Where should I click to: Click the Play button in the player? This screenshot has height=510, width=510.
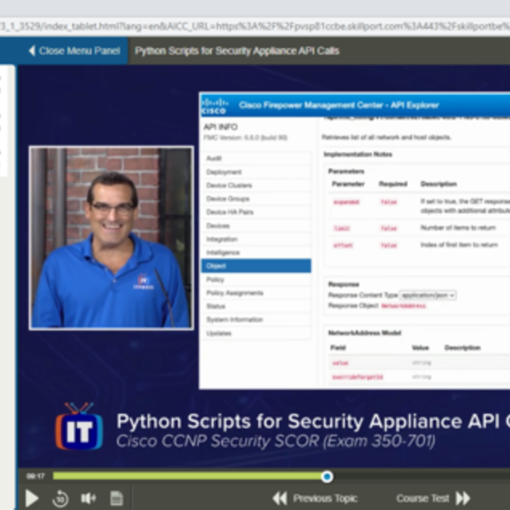click(x=32, y=498)
